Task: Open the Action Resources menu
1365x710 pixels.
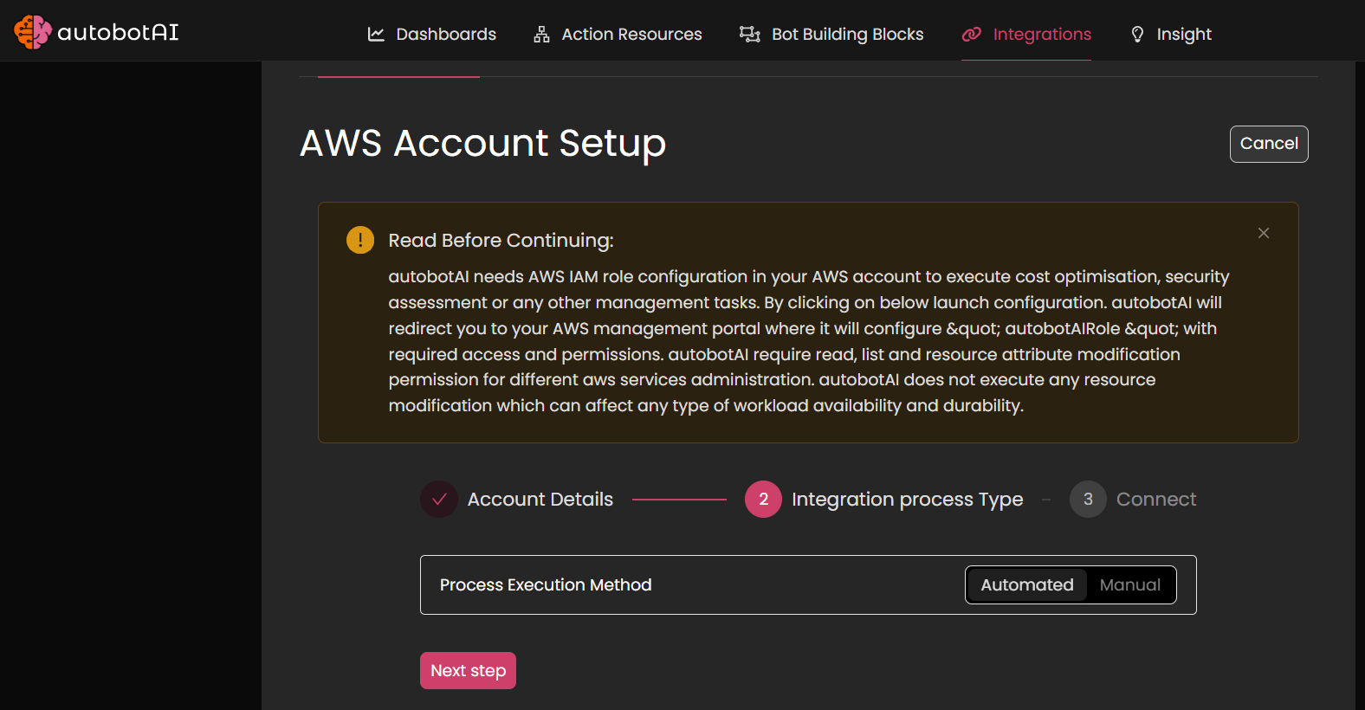Action: pos(618,34)
